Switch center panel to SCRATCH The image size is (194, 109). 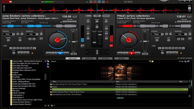tap(106, 16)
